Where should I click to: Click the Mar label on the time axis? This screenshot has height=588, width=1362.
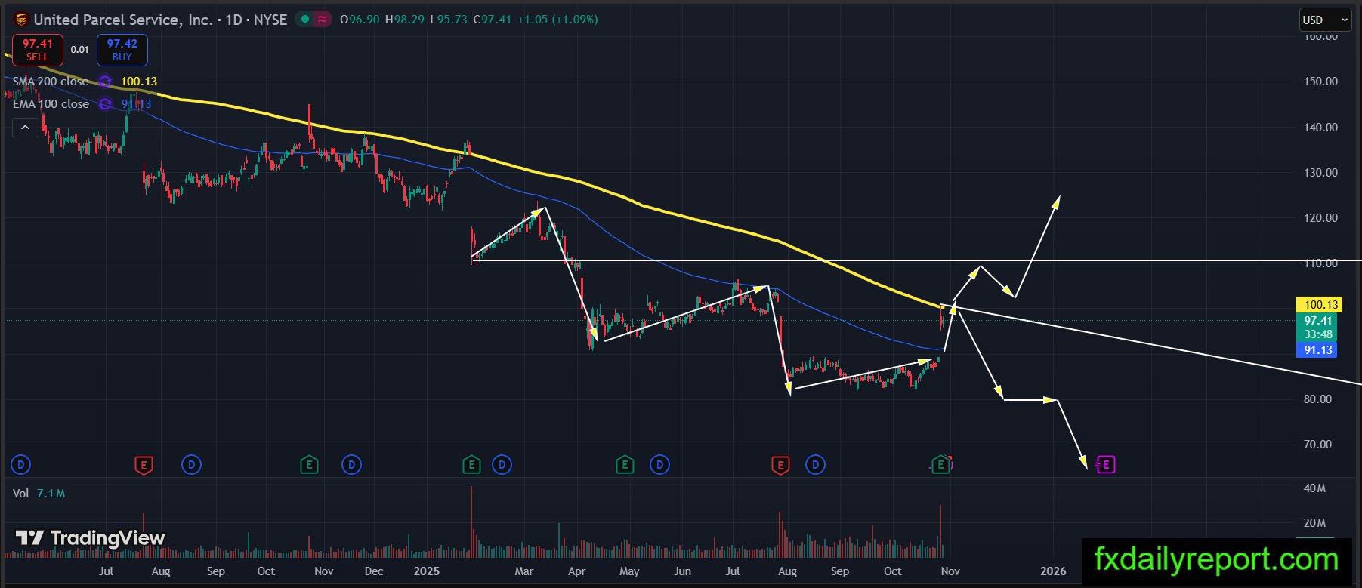pyautogui.click(x=524, y=571)
